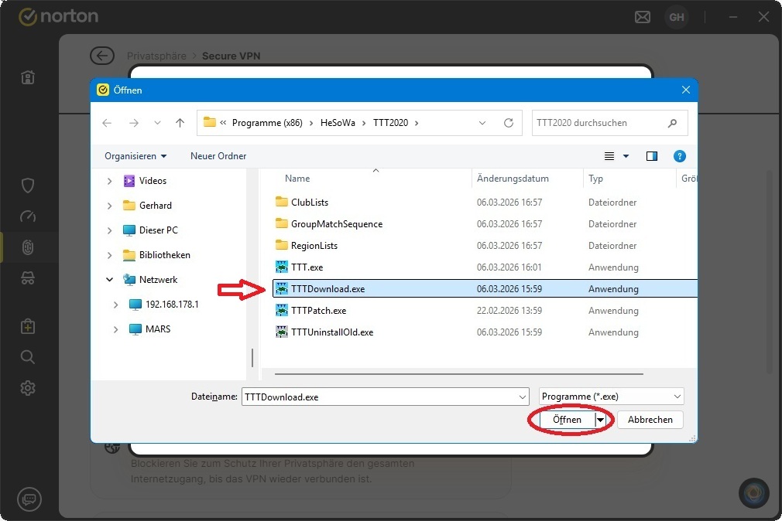Click the TTTPatch.exe file icon

(282, 310)
